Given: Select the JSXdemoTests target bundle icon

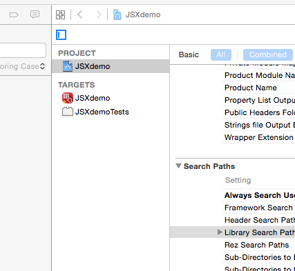Looking at the screenshot, I should 68,112.
